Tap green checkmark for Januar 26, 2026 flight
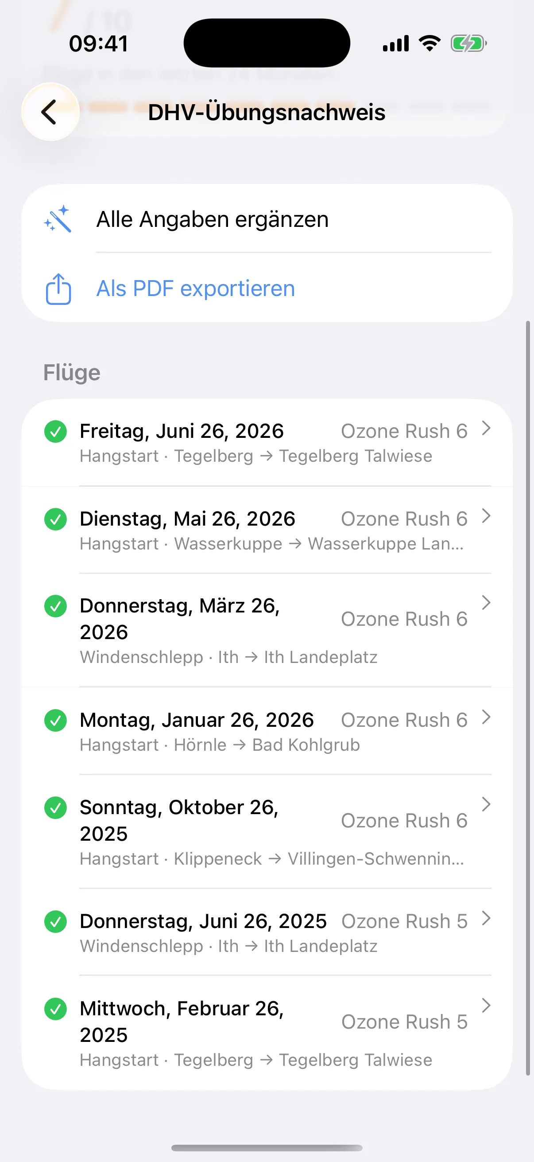 (55, 721)
